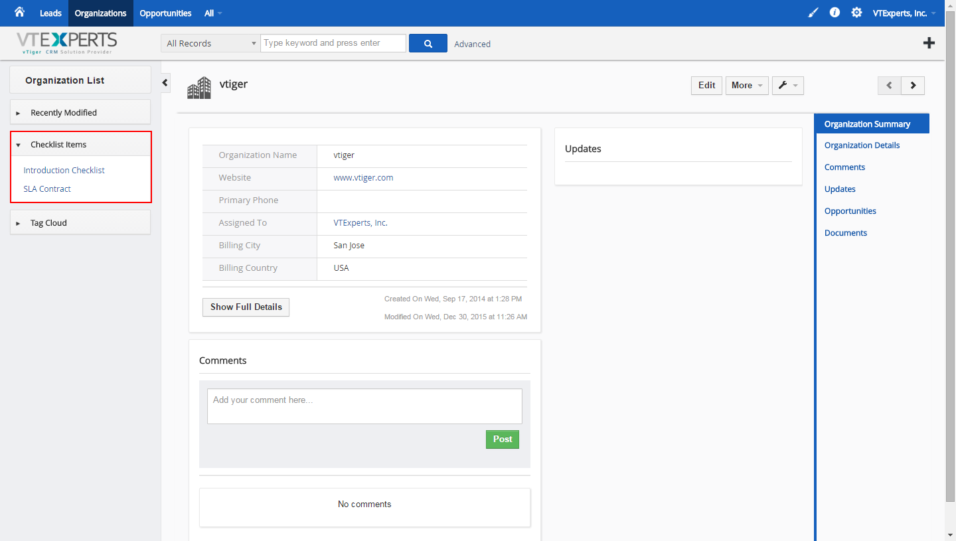Select the Organization Details tab

862,145
